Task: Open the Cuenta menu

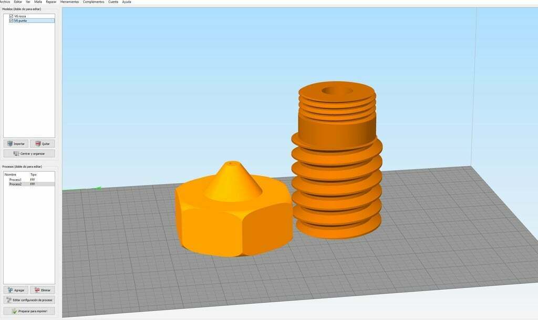Action: point(113,2)
